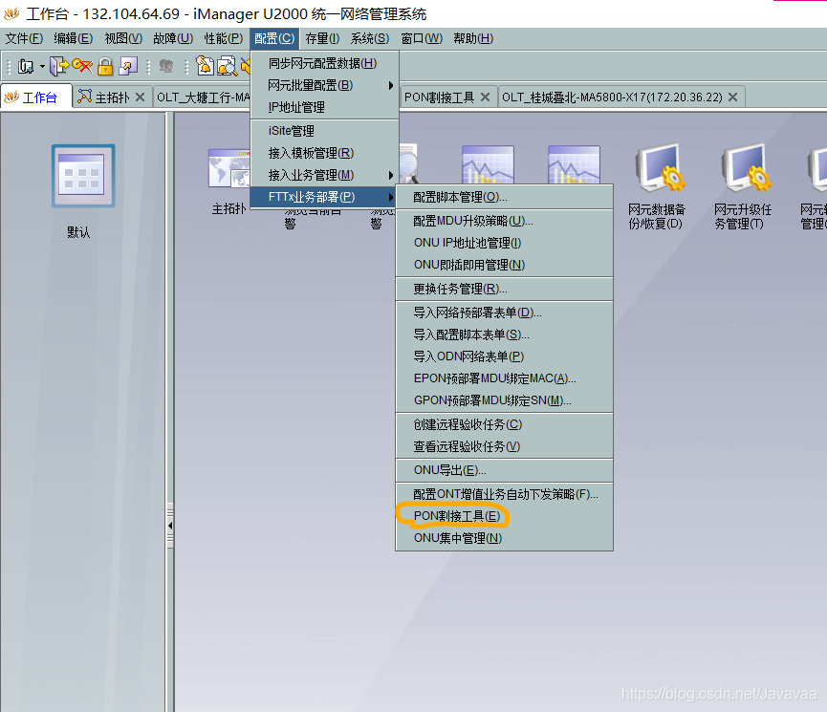827x712 pixels.
Task: Select ONU集中管理(N) menu item
Action: point(504,538)
